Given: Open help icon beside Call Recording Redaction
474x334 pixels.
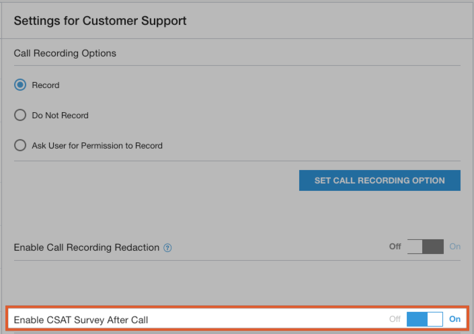Looking at the screenshot, I should [168, 247].
